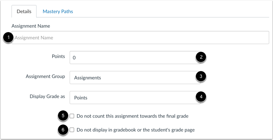Switch to the Mastery Paths tab
The height and width of the screenshot is (140, 273).
point(58,11)
